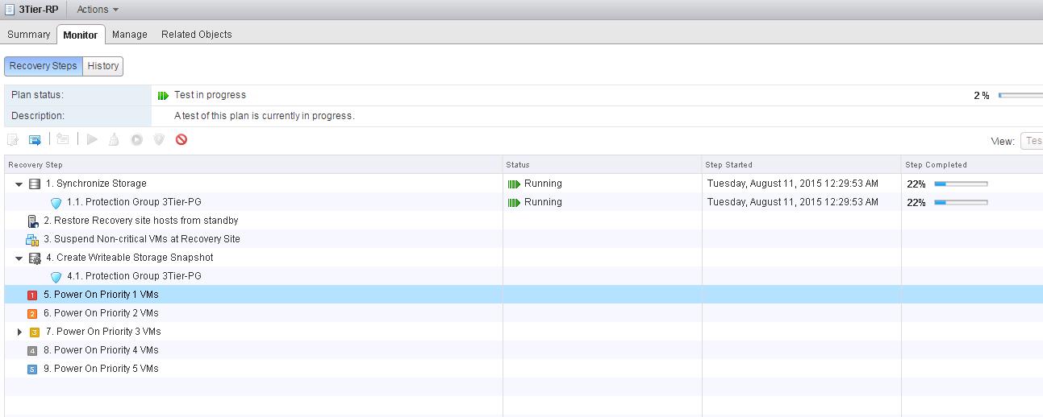Click the orange priority 2 badge icon

[32, 314]
